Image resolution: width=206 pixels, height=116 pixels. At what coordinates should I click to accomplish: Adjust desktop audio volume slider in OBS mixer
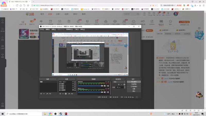[90, 86]
